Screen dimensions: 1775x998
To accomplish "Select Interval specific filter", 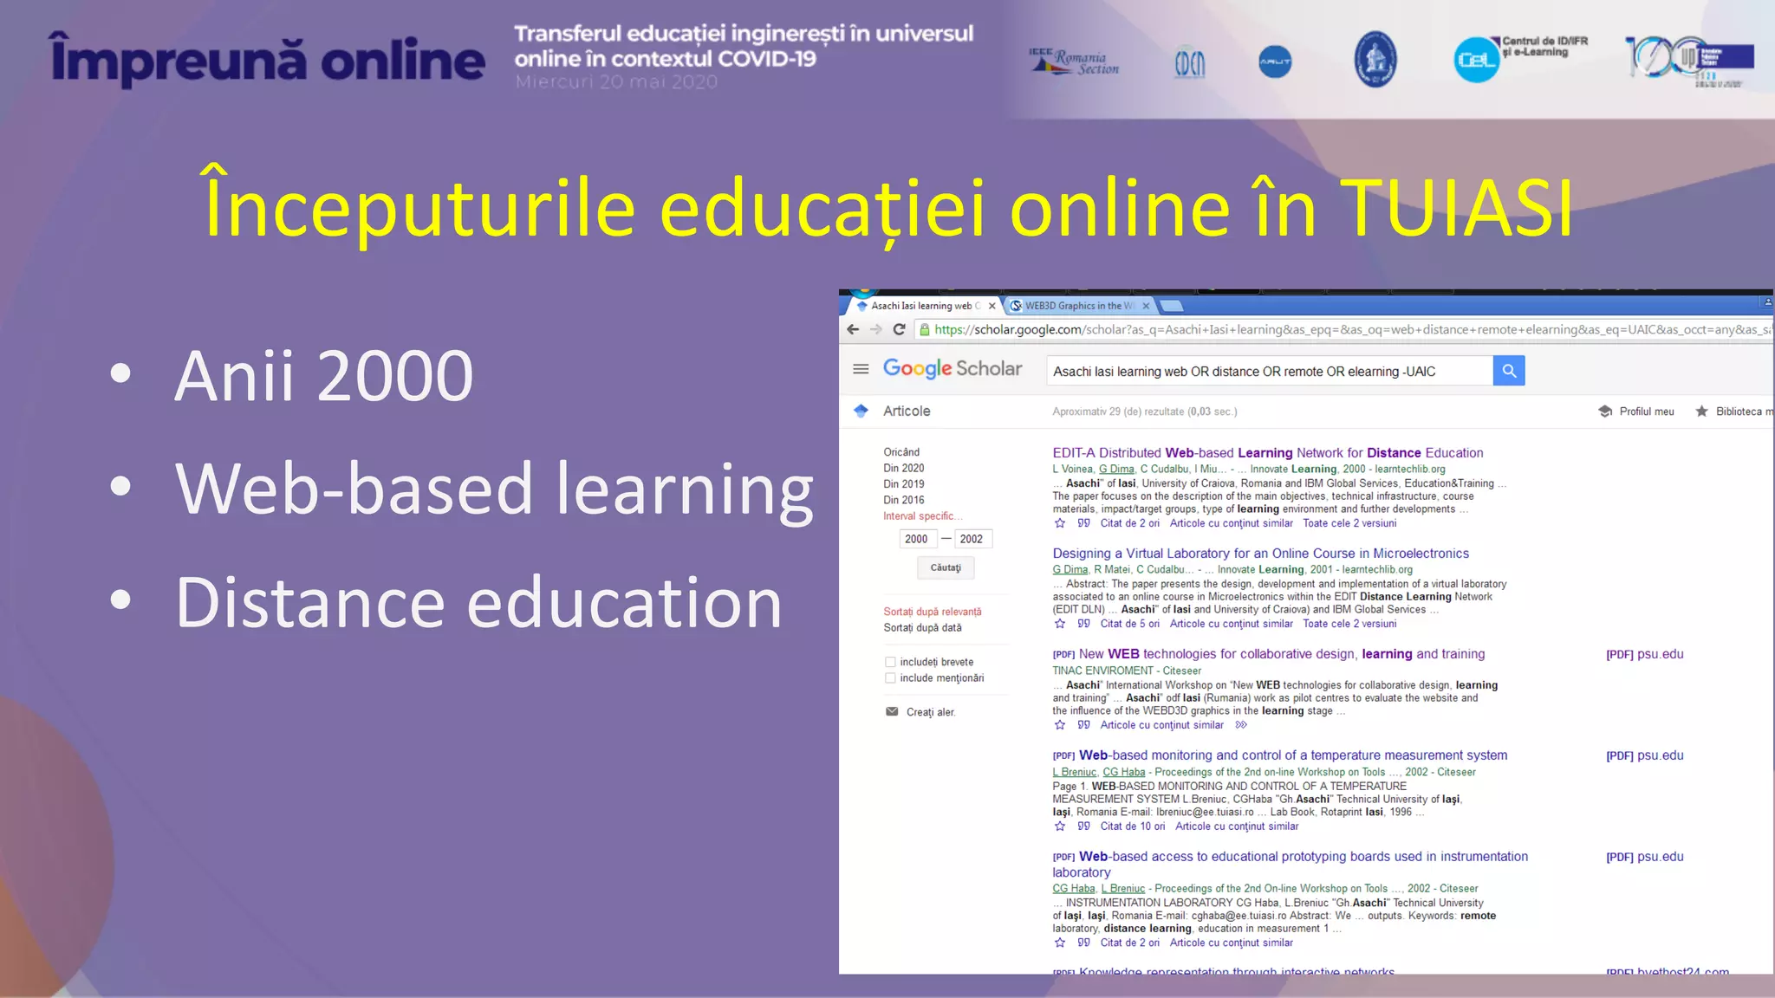I will 923,516.
